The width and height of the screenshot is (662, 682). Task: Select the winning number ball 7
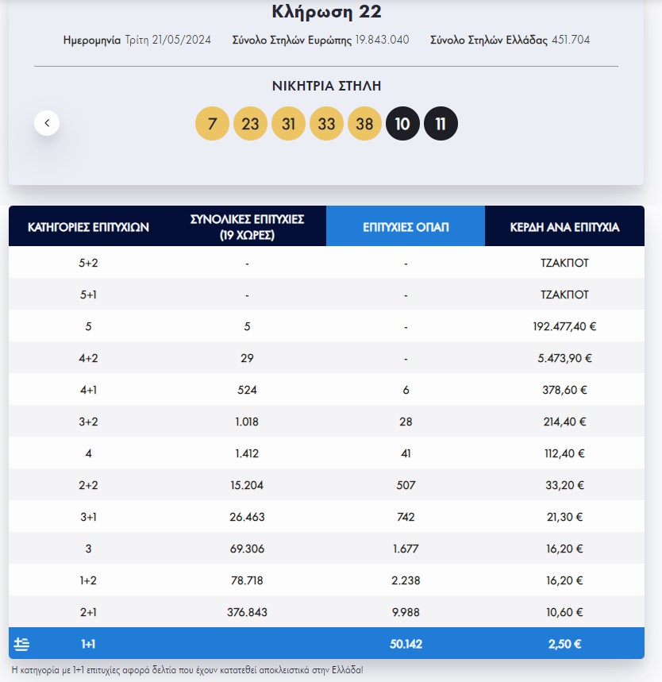point(212,123)
